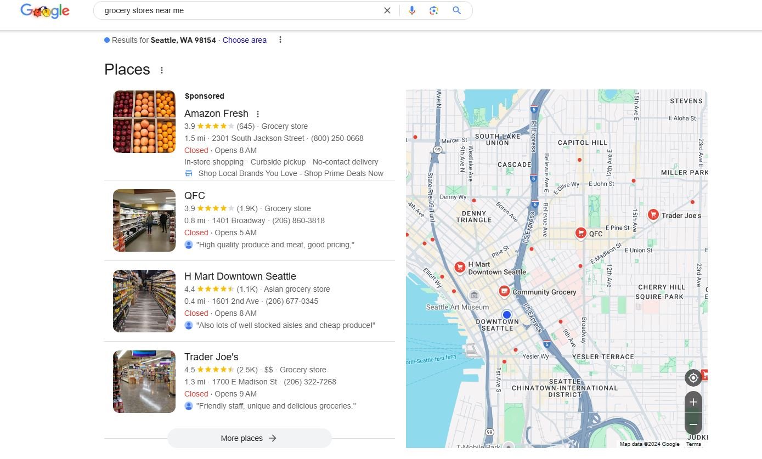Click the reviewer avatar beside QFC review
762x459 pixels.
click(x=189, y=245)
